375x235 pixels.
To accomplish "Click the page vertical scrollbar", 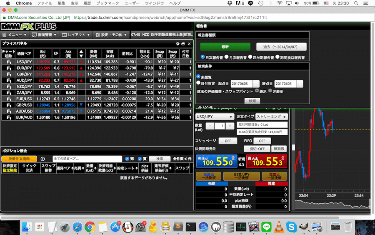I will [372, 117].
